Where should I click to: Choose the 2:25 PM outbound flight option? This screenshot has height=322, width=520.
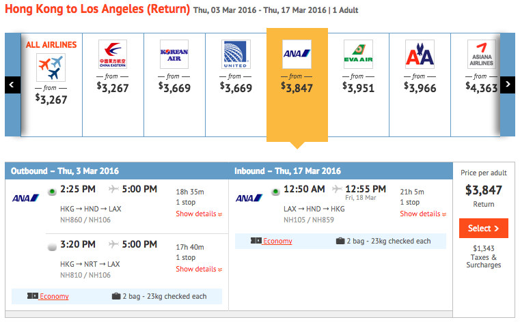click(x=52, y=192)
